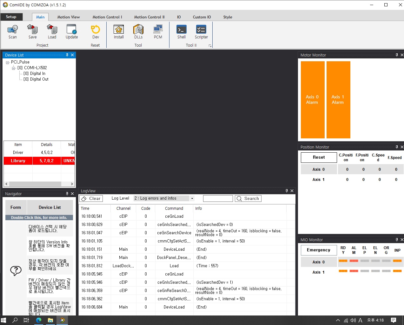Toggle pin on Device List panel
The image size is (404, 325).
67,55
